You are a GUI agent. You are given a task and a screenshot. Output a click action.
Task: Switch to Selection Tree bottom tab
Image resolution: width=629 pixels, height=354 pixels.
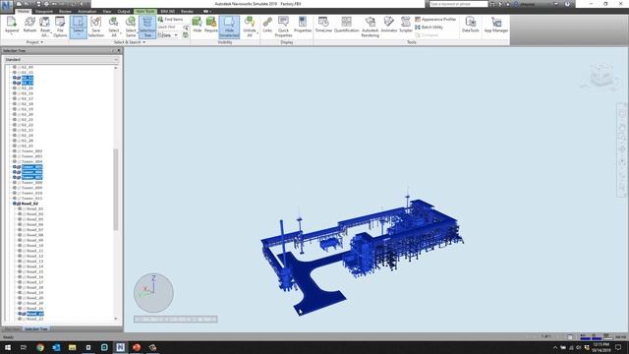[36, 328]
